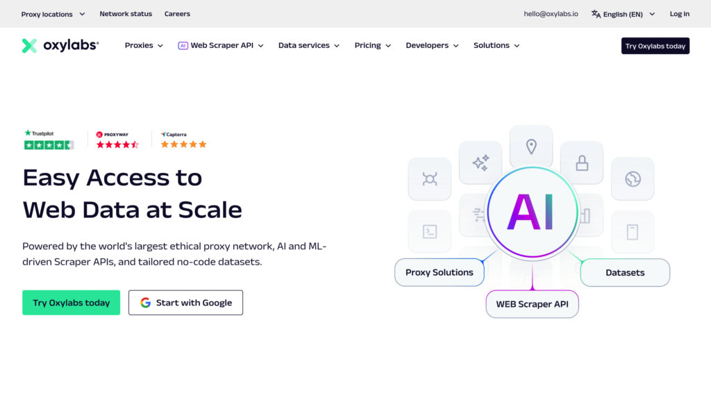Expand the Developers menu
Screen dimensions: 711x400
[x=432, y=46]
